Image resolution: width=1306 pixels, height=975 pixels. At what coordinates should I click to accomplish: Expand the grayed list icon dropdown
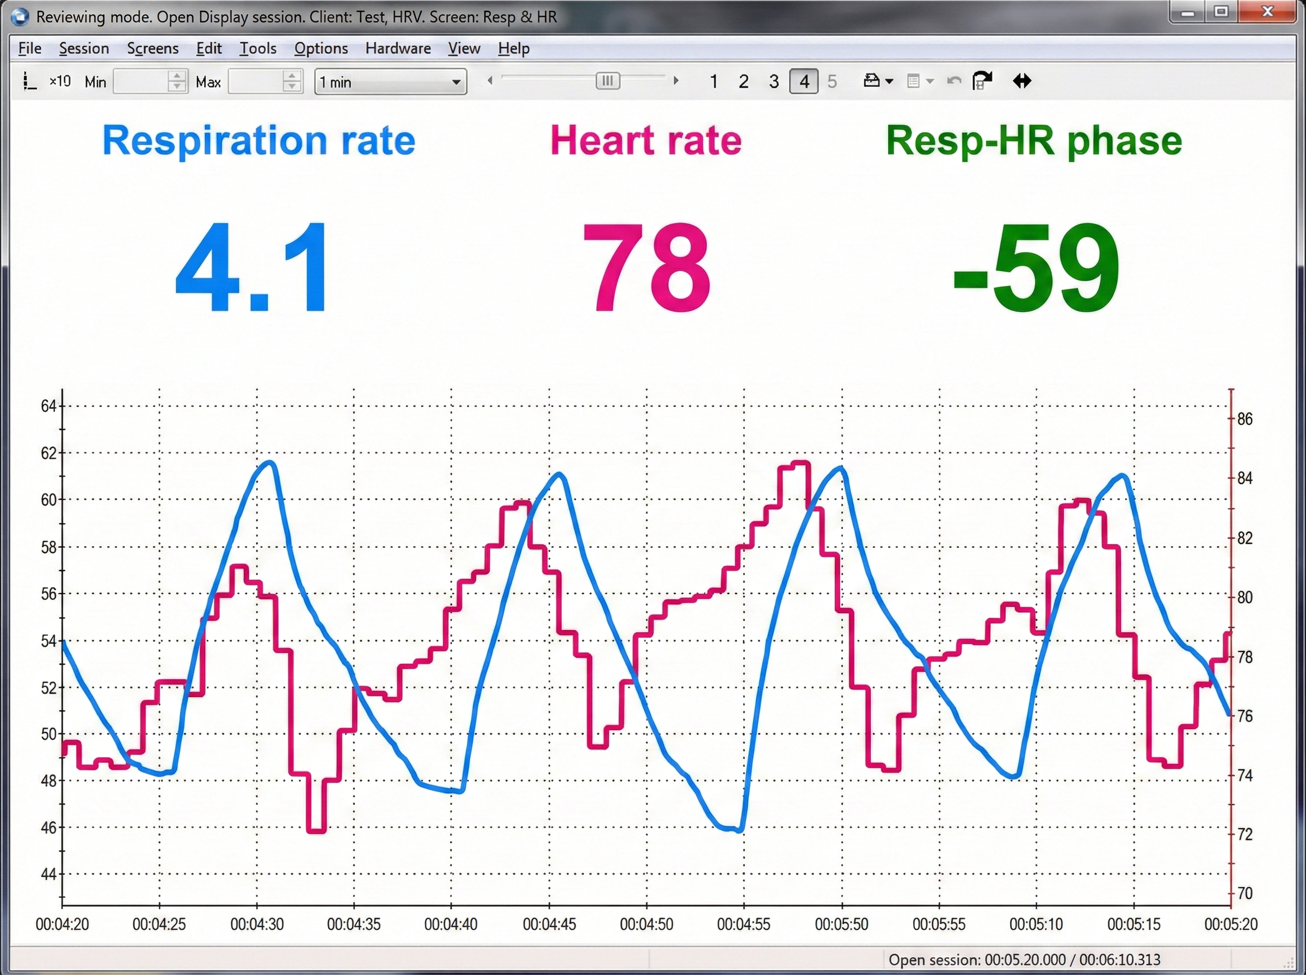tap(930, 82)
